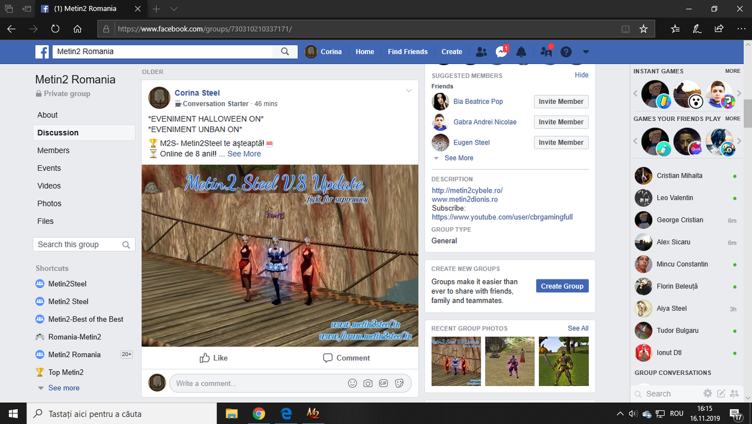The height and width of the screenshot is (424, 752).
Task: Click the Share icon in Edge toolbar
Action: [x=719, y=29]
